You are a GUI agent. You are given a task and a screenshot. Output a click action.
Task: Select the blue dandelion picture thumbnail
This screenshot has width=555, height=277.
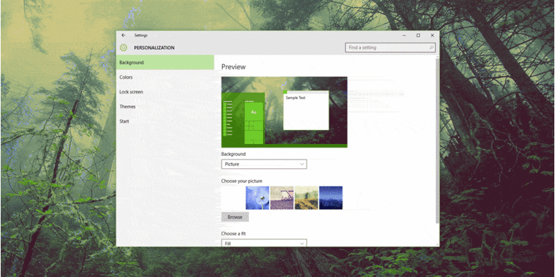(x=257, y=197)
